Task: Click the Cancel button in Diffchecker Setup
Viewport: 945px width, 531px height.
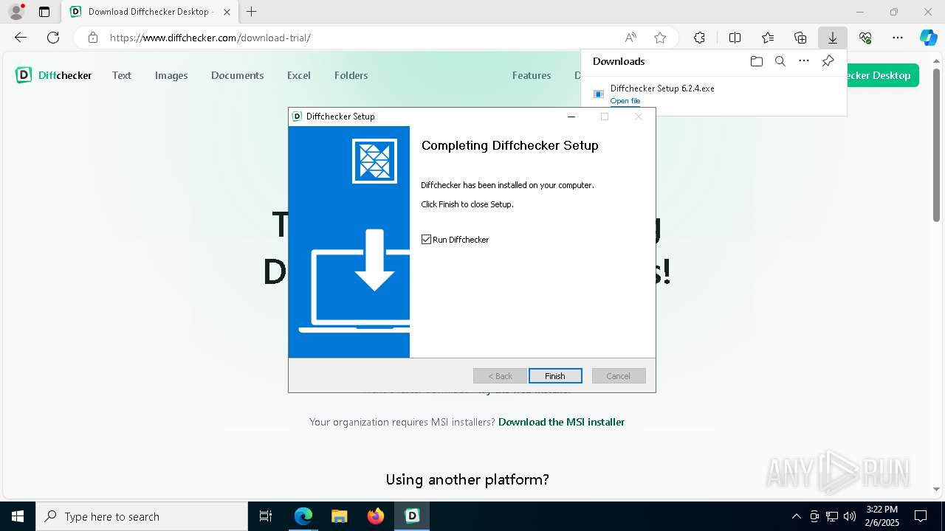Action: [x=619, y=376]
